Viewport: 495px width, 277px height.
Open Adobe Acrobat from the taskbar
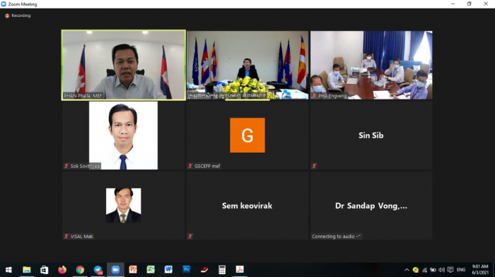pyautogui.click(x=240, y=270)
